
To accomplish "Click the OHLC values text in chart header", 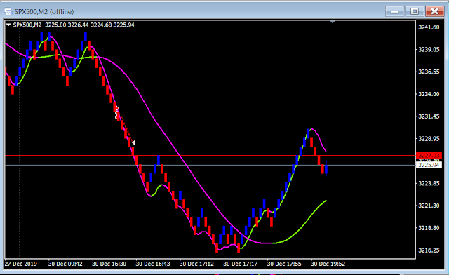I will [90, 25].
